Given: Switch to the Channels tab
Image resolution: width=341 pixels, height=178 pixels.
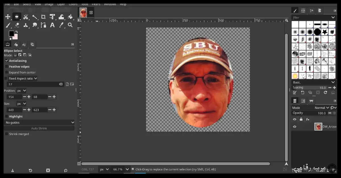Looking at the screenshot, I should [303, 101].
